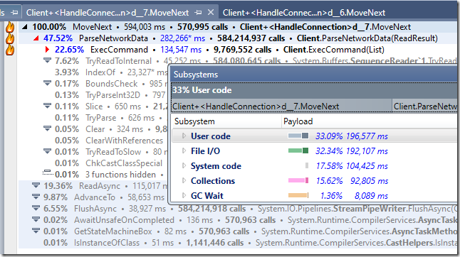The image size is (460, 257).
Task: Click the Subsystems popup title bar
Action: pyautogui.click(x=314, y=75)
